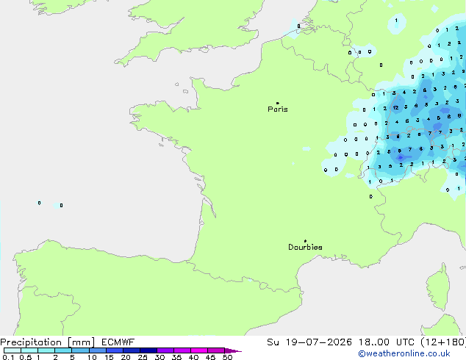Screen dimensions: 466x360
Task: Select the 5–10 mm legend color box
Action: [80, 350]
